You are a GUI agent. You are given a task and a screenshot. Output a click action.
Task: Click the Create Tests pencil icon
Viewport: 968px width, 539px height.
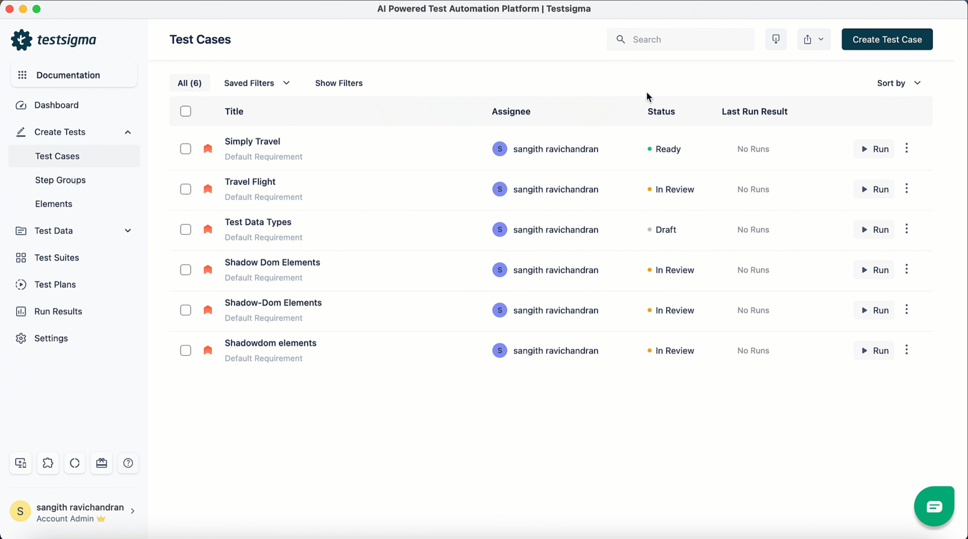point(21,132)
